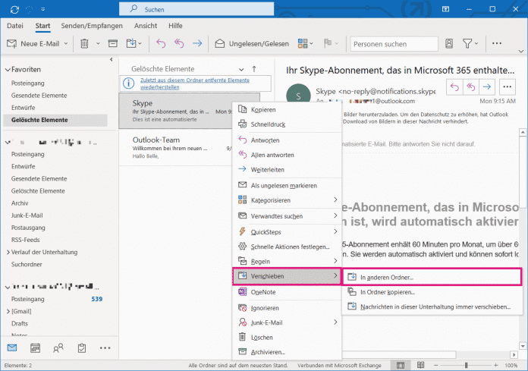528x371 pixels.
Task: Choose In anderen Ordner… submenu item
Action: point(432,277)
